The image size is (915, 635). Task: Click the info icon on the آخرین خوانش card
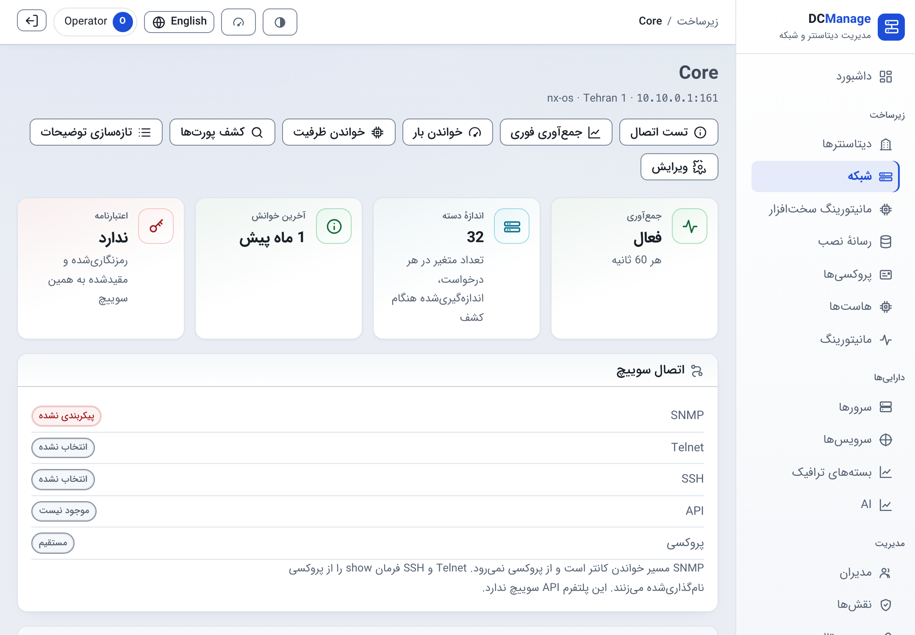(x=334, y=226)
